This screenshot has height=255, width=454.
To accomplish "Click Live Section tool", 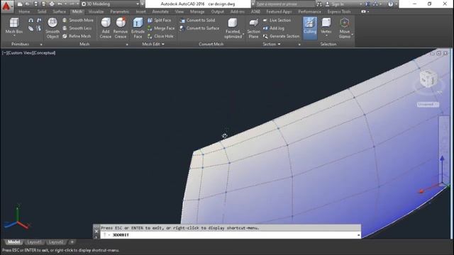I will point(277,21).
